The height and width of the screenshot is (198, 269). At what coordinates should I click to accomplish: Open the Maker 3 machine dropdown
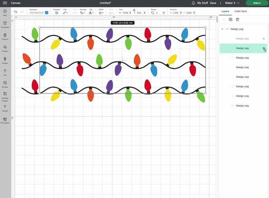(232, 3)
